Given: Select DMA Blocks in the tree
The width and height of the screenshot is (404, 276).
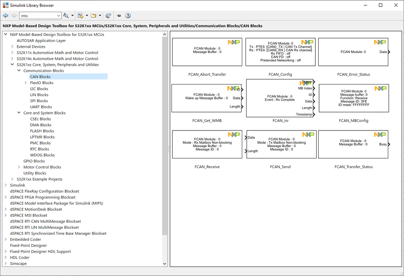Looking at the screenshot, I should 41,125.
